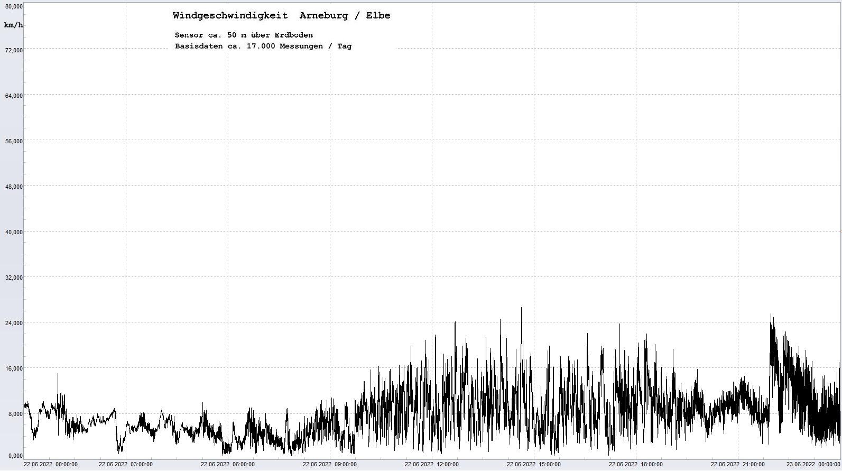This screenshot has width=842, height=471.
Task: Select the 22.06.2022 18:00:00 time label
Action: 636,465
